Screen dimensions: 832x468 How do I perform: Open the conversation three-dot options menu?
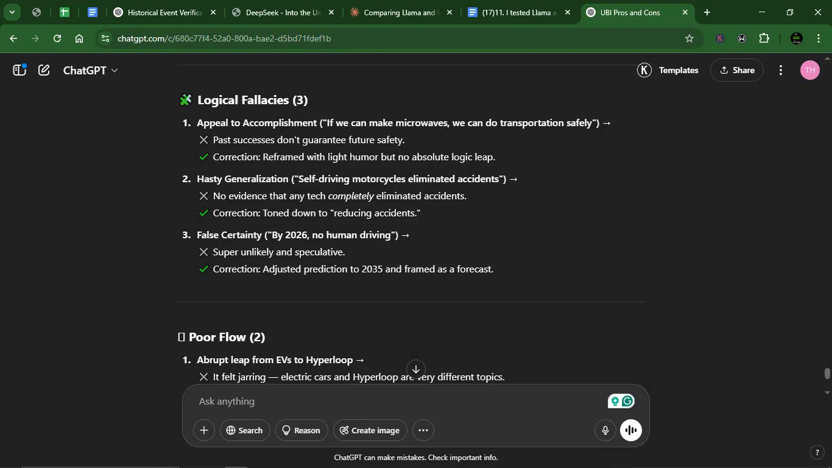[781, 70]
